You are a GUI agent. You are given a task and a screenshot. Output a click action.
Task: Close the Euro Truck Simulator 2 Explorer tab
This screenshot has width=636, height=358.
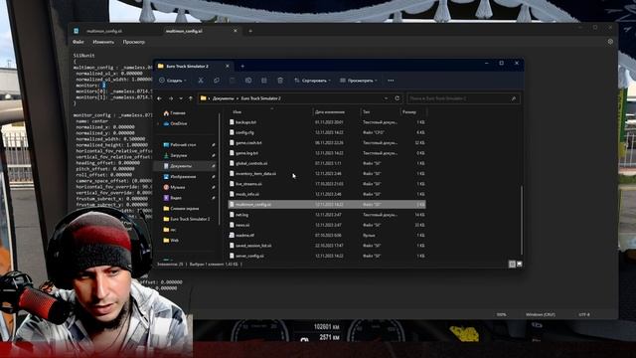[228, 66]
